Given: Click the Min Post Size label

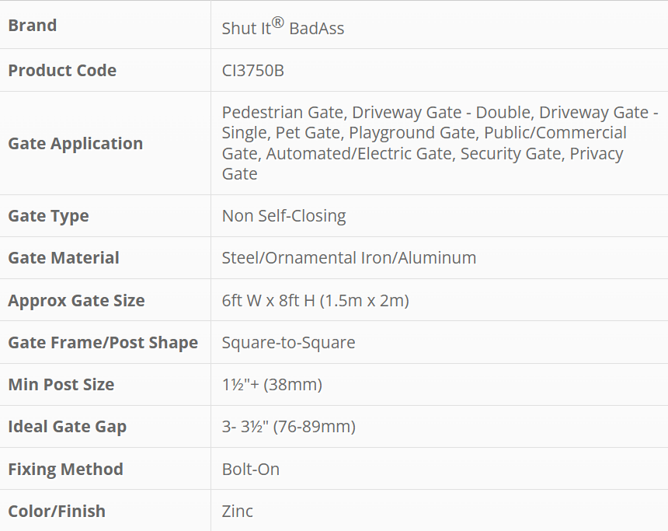Looking at the screenshot, I should click(61, 385).
